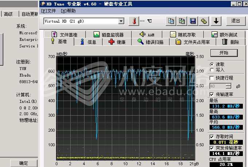Click the 快捷行程 40 gB input field
Image resolution: width=248 pixels, height=167 pixels.
(218, 86)
